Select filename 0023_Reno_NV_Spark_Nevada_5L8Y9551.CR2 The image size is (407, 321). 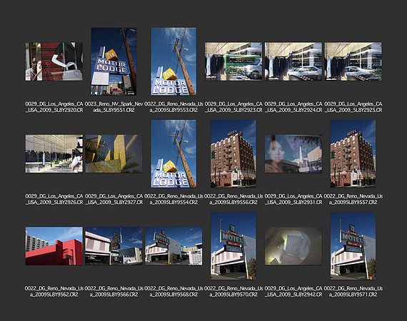tap(114, 107)
